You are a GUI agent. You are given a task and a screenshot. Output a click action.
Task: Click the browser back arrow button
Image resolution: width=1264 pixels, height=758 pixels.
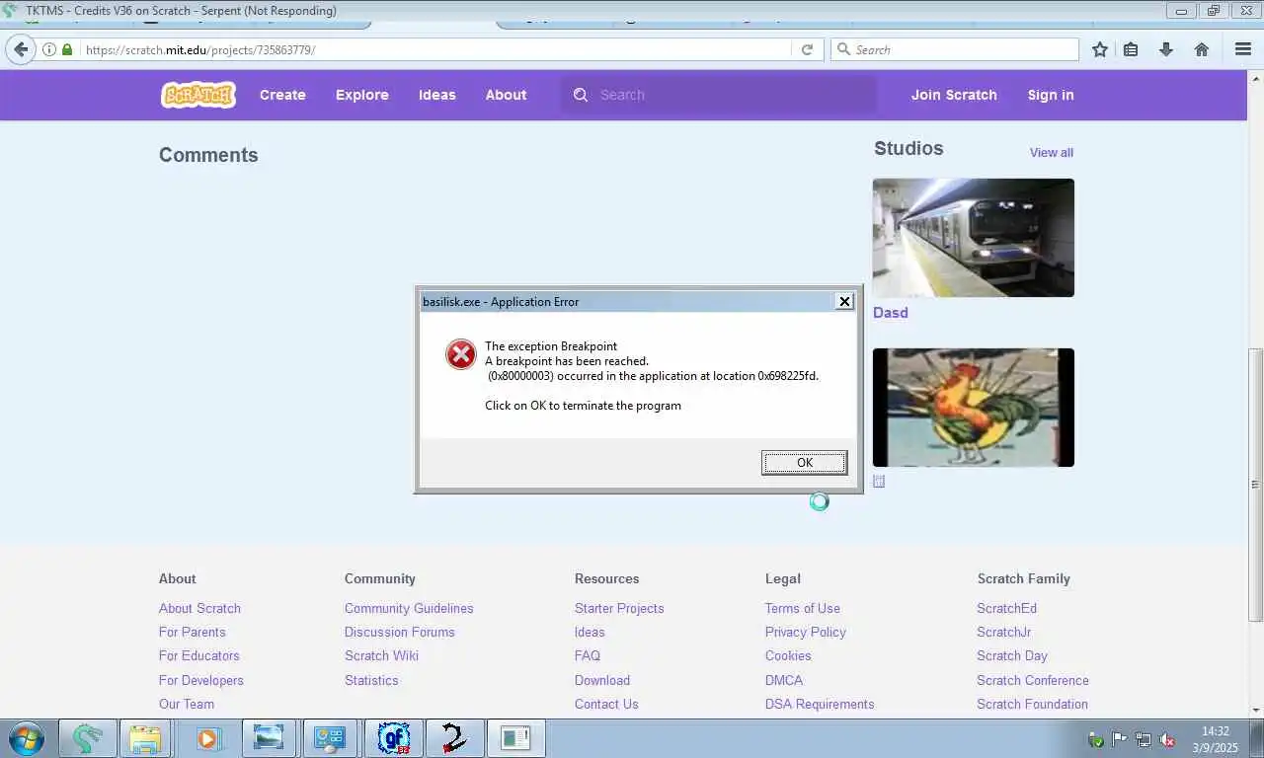click(21, 49)
